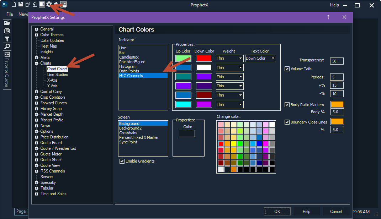Open settings with the gear icon

tap(49, 4)
